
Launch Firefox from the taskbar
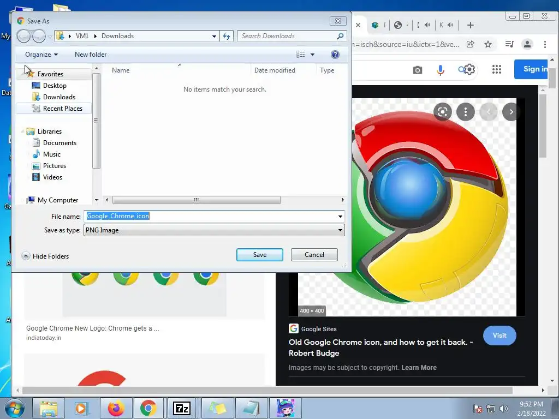click(x=116, y=408)
